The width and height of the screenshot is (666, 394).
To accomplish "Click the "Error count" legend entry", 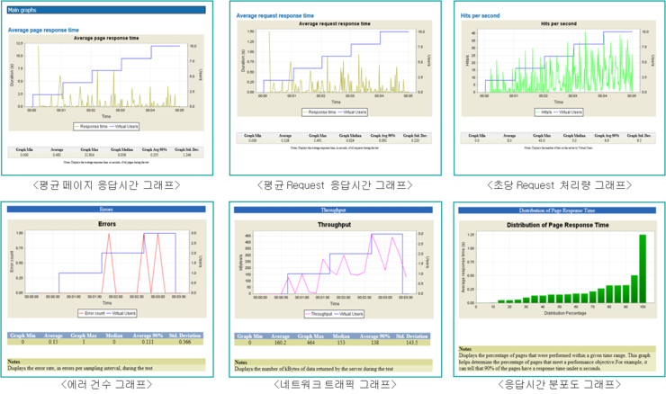I will pos(91,313).
